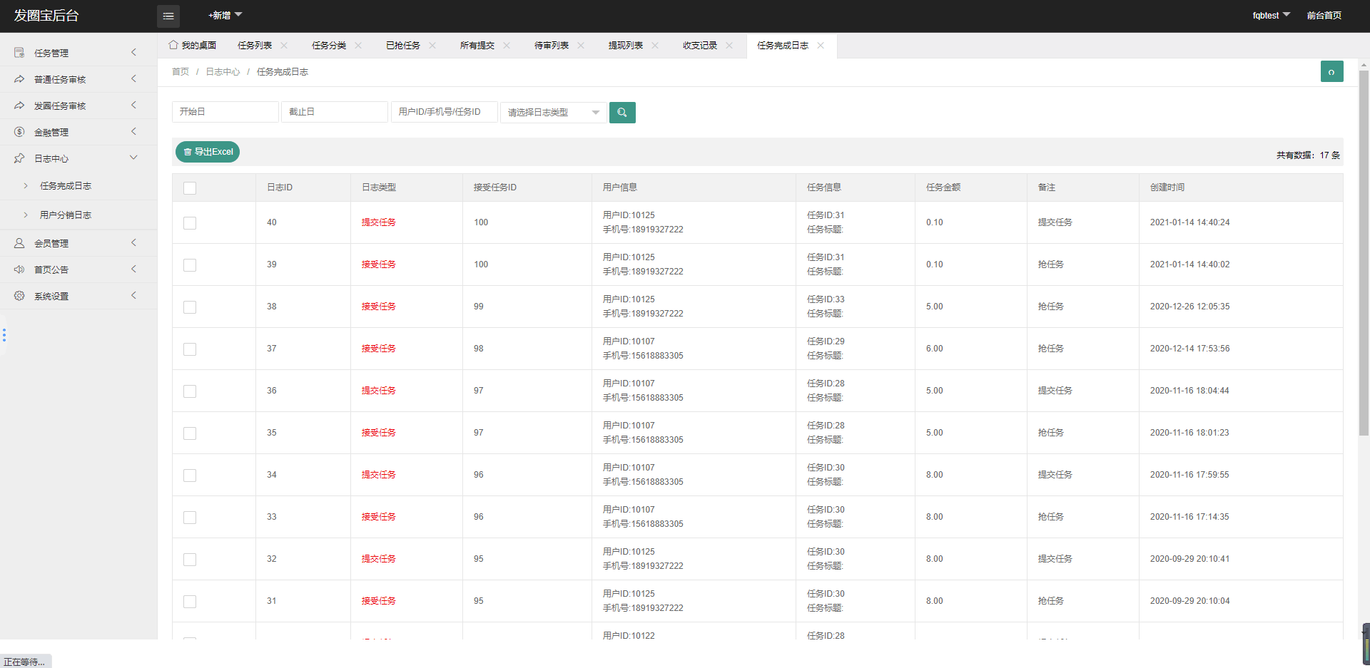The height and width of the screenshot is (668, 1370).
Task: Expand the 普通任务审核 menu chevron
Action: tap(133, 78)
